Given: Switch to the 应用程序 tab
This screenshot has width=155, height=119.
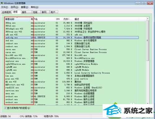Looking at the screenshot, I should (7, 12).
